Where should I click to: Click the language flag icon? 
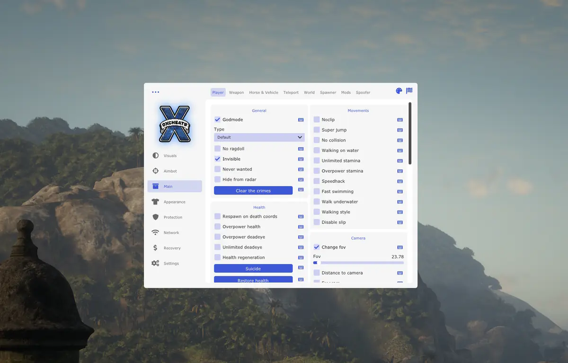point(409,91)
